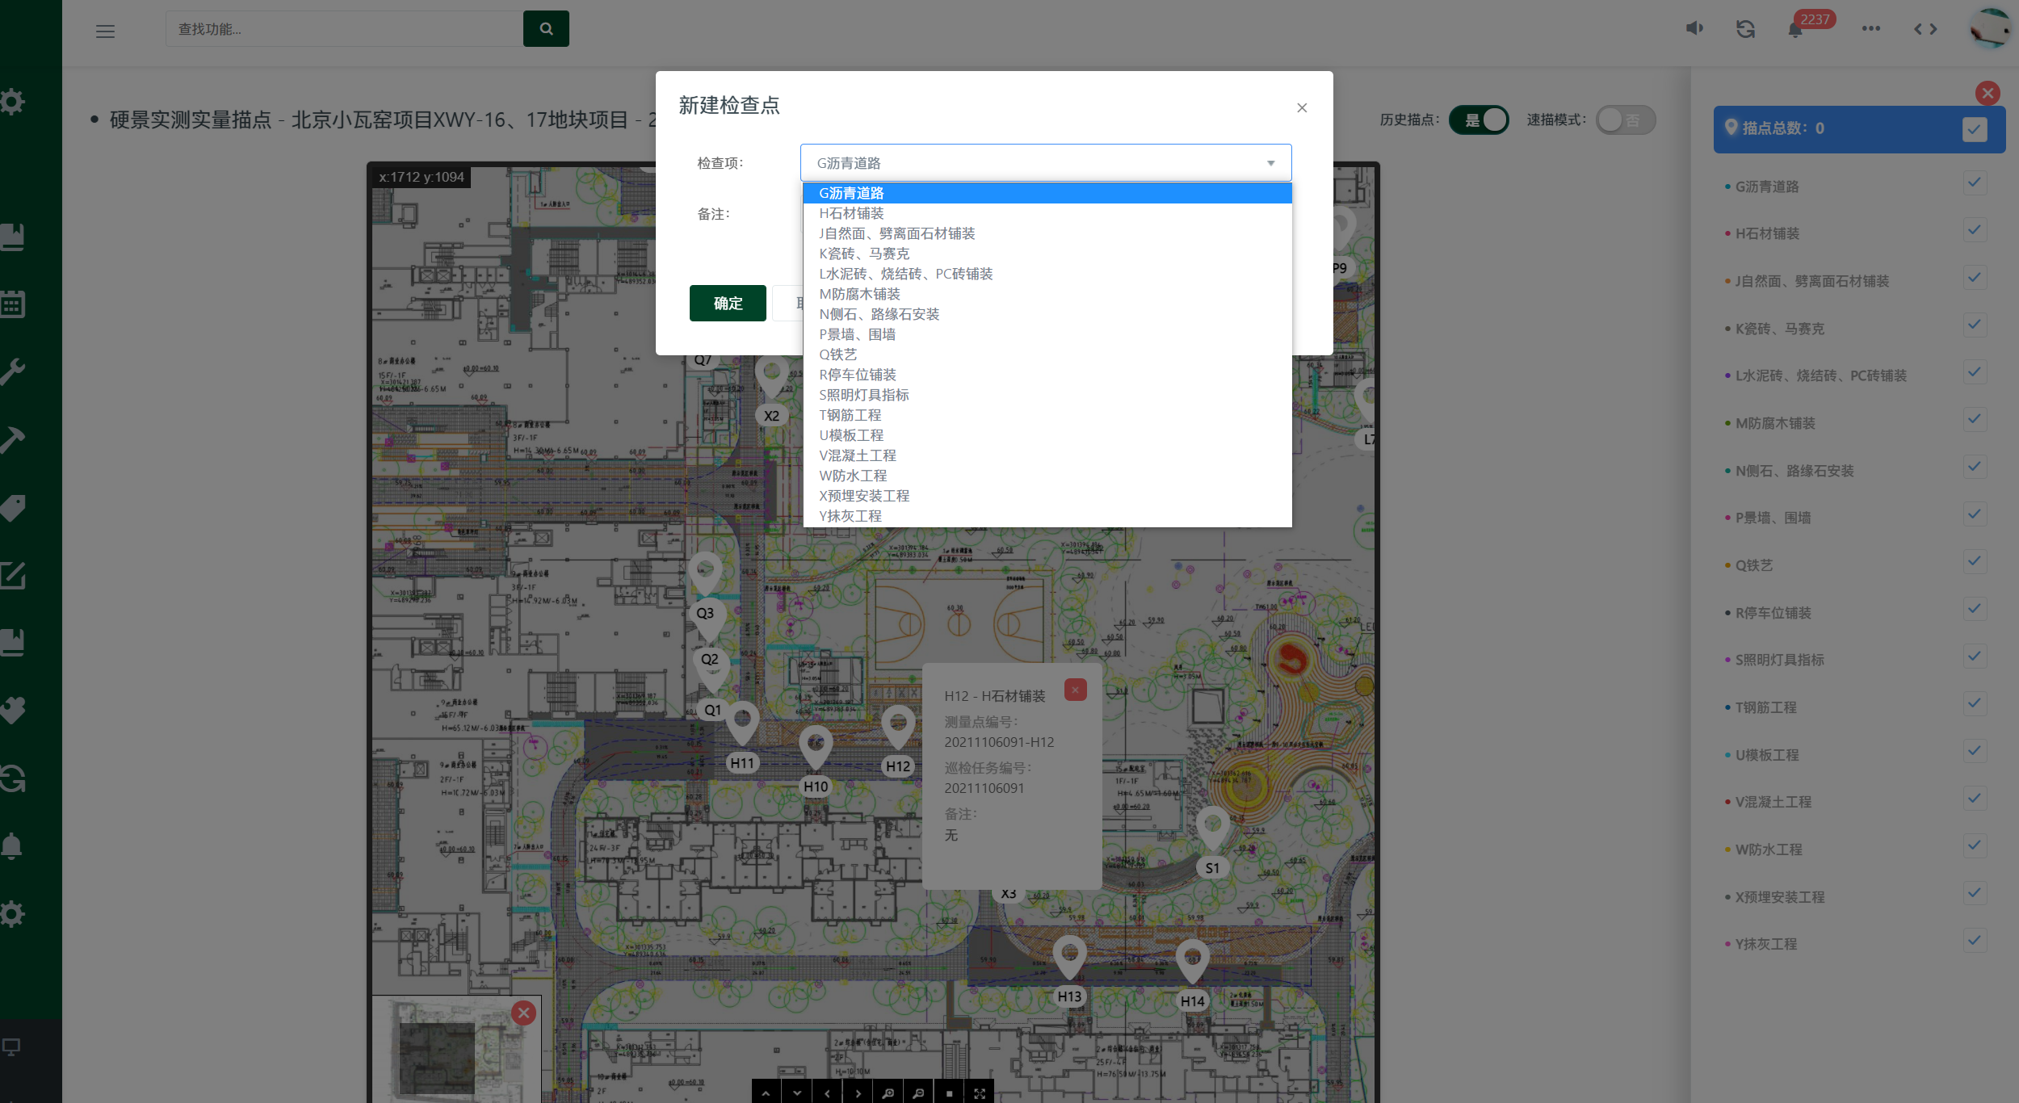Click the search magnifier button
Viewport: 2019px width, 1103px height.
tap(546, 29)
